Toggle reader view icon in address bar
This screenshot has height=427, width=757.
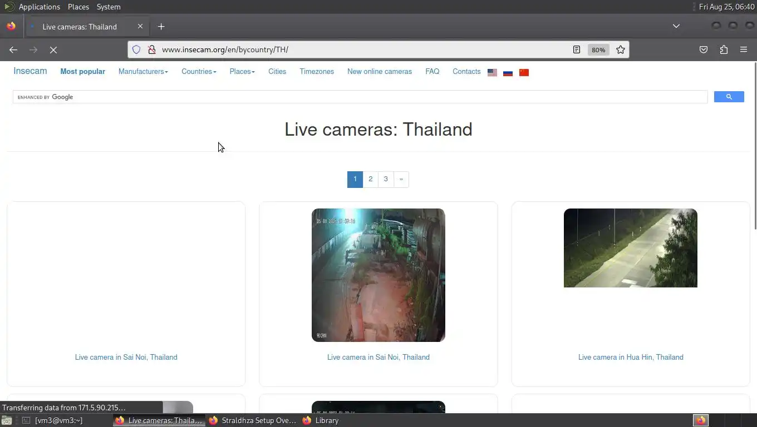tap(577, 49)
